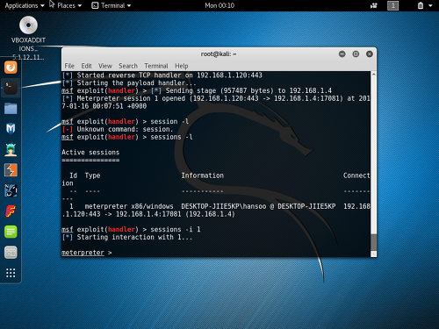The width and height of the screenshot is (439, 329).
Task: Open the Help menu in terminal
Action: coord(182,66)
